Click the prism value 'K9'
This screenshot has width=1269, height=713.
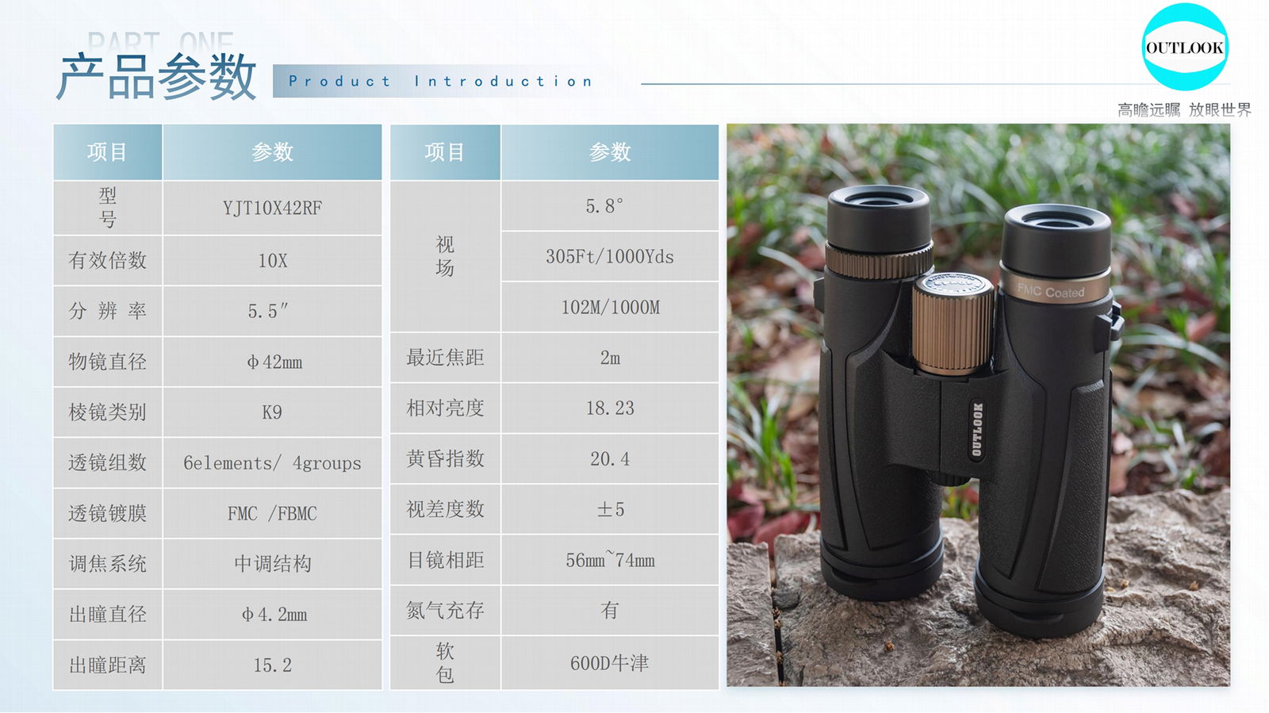[272, 412]
